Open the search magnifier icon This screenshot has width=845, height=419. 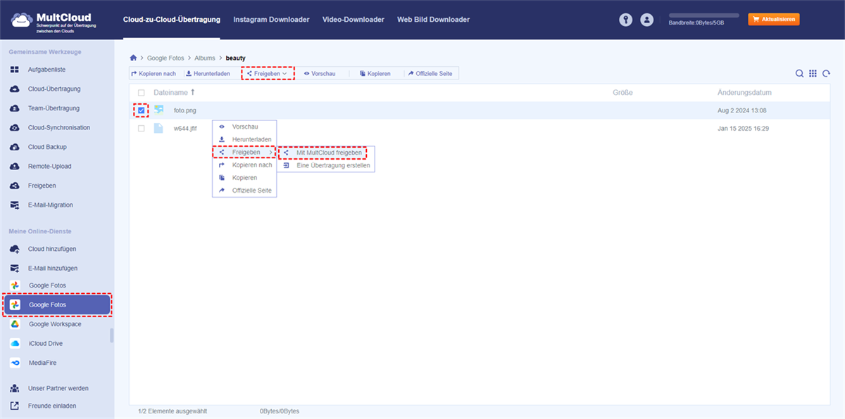(x=800, y=74)
